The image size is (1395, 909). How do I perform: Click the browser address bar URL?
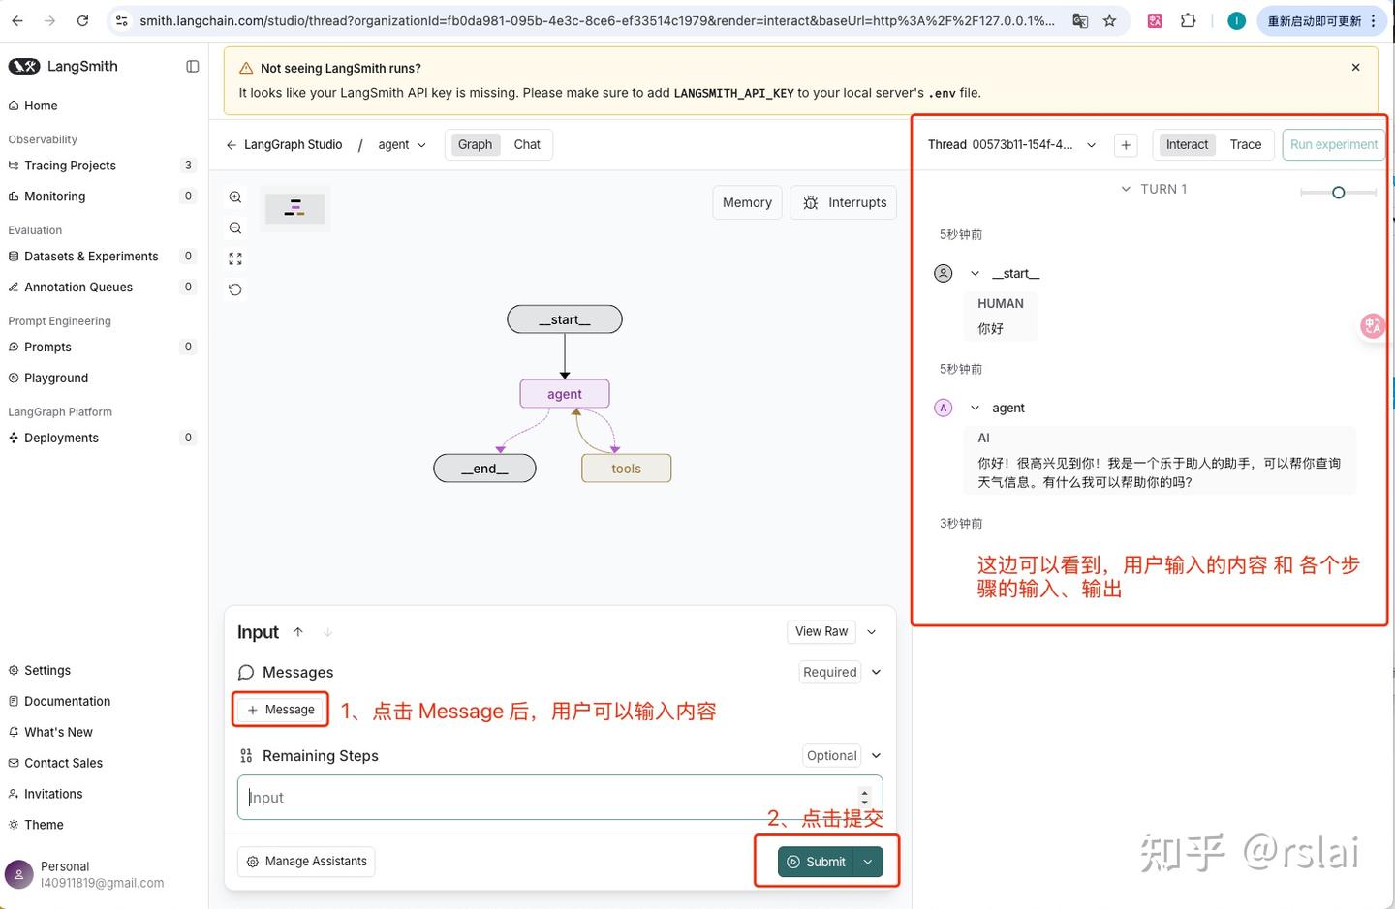(x=596, y=20)
